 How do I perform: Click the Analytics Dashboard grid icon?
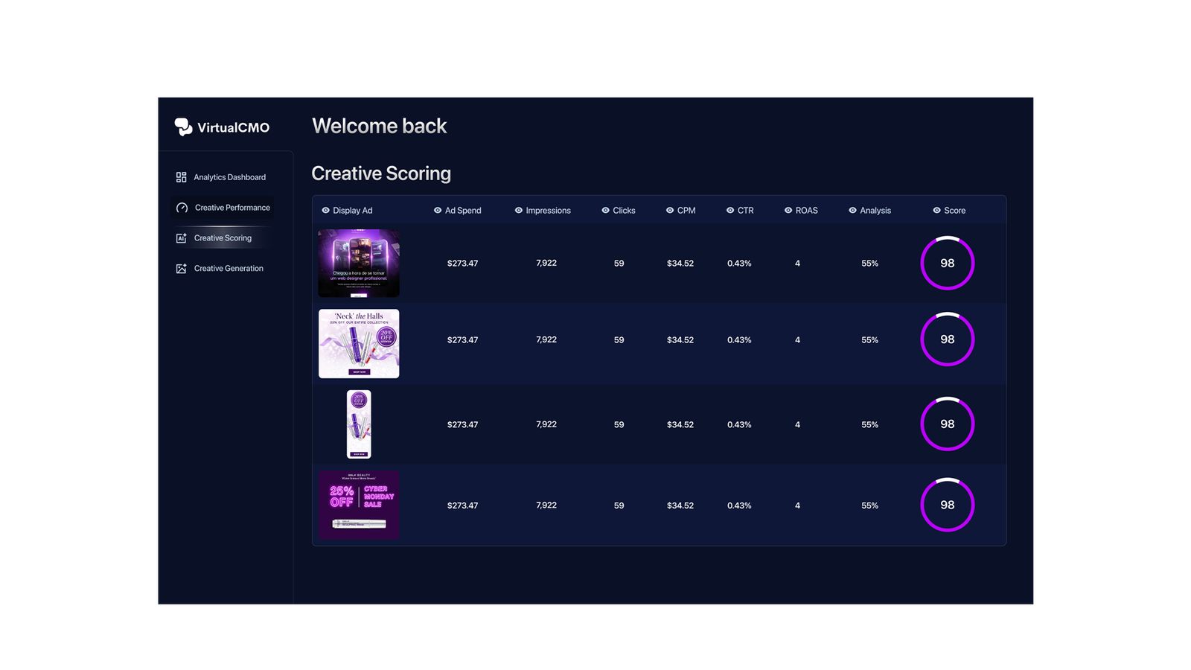point(181,177)
